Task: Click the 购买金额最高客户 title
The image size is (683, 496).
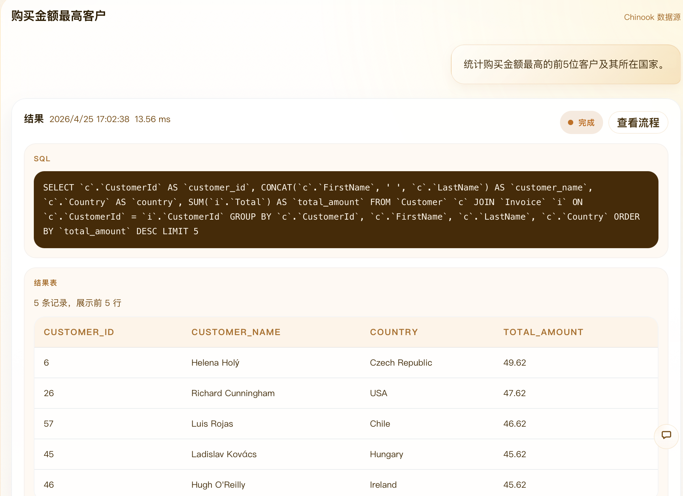Action: [x=58, y=16]
